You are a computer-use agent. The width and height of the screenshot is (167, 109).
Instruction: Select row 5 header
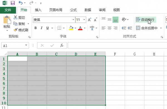click(4, 79)
